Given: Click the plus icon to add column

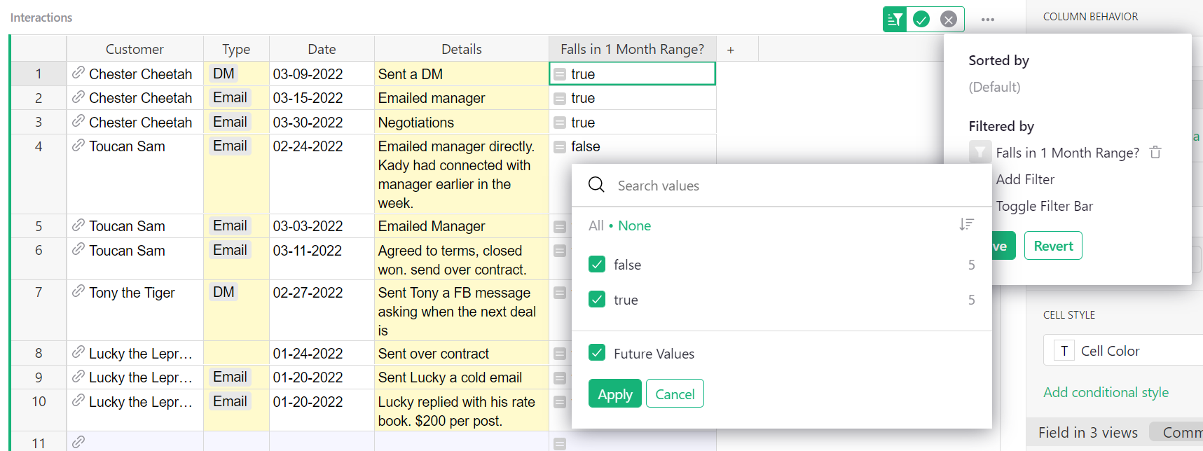Looking at the screenshot, I should click(731, 50).
